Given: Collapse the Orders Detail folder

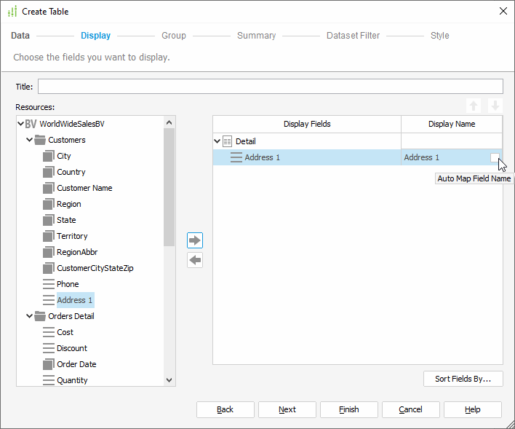Looking at the screenshot, I should tap(29, 316).
